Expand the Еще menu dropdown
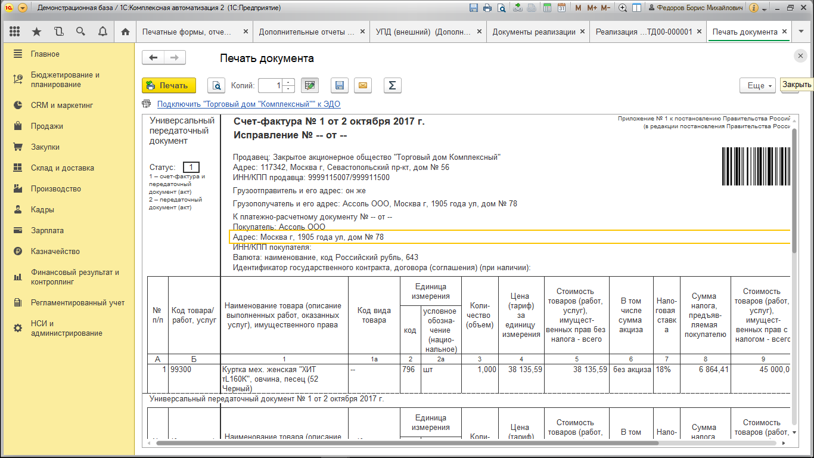This screenshot has width=814, height=458. (x=757, y=85)
